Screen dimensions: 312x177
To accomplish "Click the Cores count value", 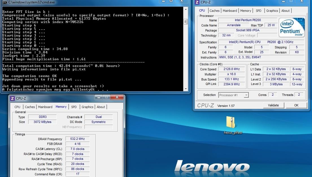I will [x=272, y=95].
